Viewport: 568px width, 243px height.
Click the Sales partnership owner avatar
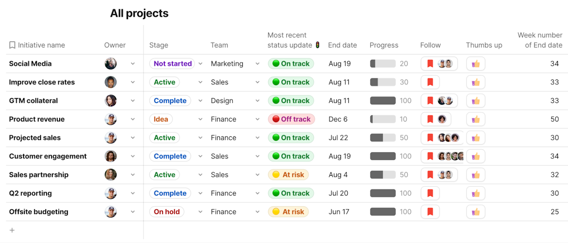point(110,175)
